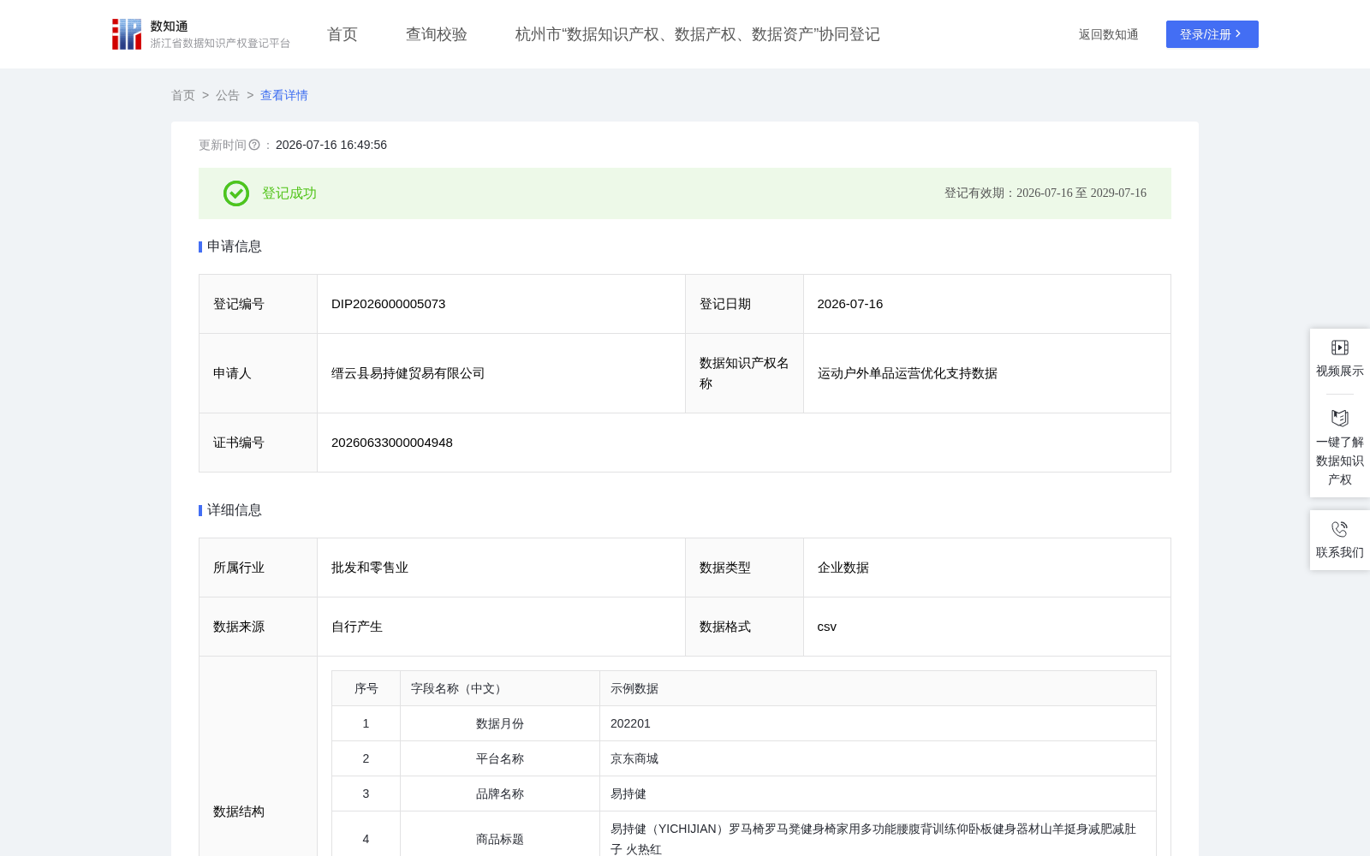The width and height of the screenshot is (1370, 856).
Task: Click industry value 批发和零售业
Action: pos(370,568)
